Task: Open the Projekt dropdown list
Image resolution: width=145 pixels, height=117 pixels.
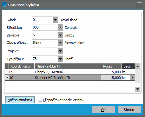Action: (x=60, y=51)
